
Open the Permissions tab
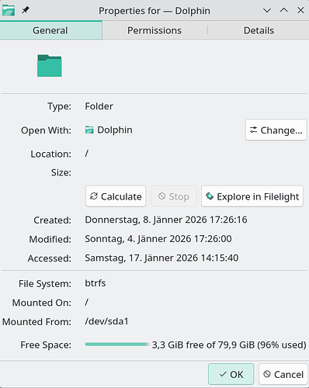(x=154, y=30)
